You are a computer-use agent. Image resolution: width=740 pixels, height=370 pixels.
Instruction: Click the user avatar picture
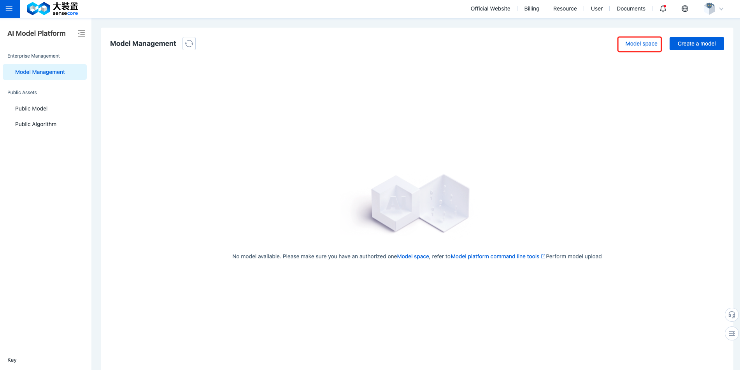[710, 9]
